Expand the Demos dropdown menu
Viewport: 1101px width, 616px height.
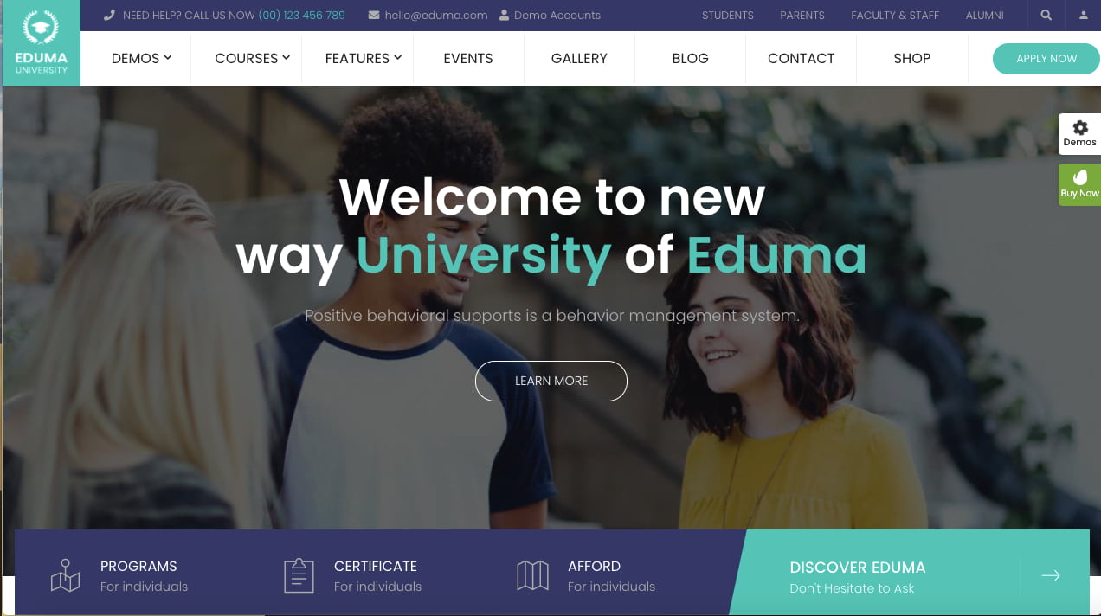coord(142,58)
